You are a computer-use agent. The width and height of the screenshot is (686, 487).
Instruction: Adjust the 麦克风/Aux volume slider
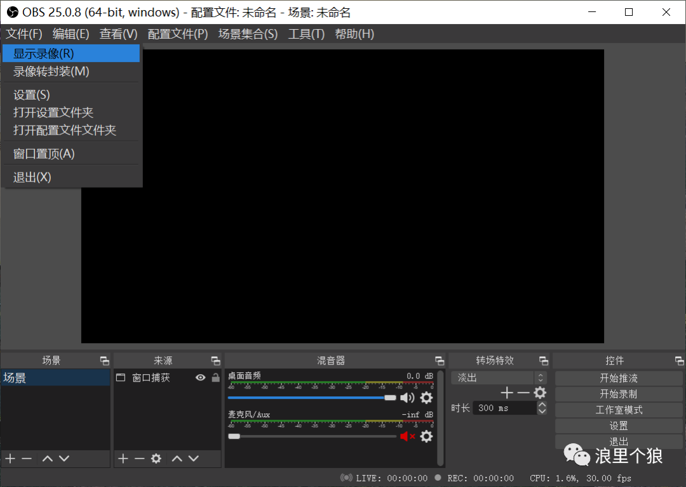(312, 436)
